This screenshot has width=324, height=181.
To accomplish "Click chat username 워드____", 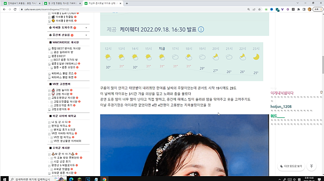I will click(277, 116).
